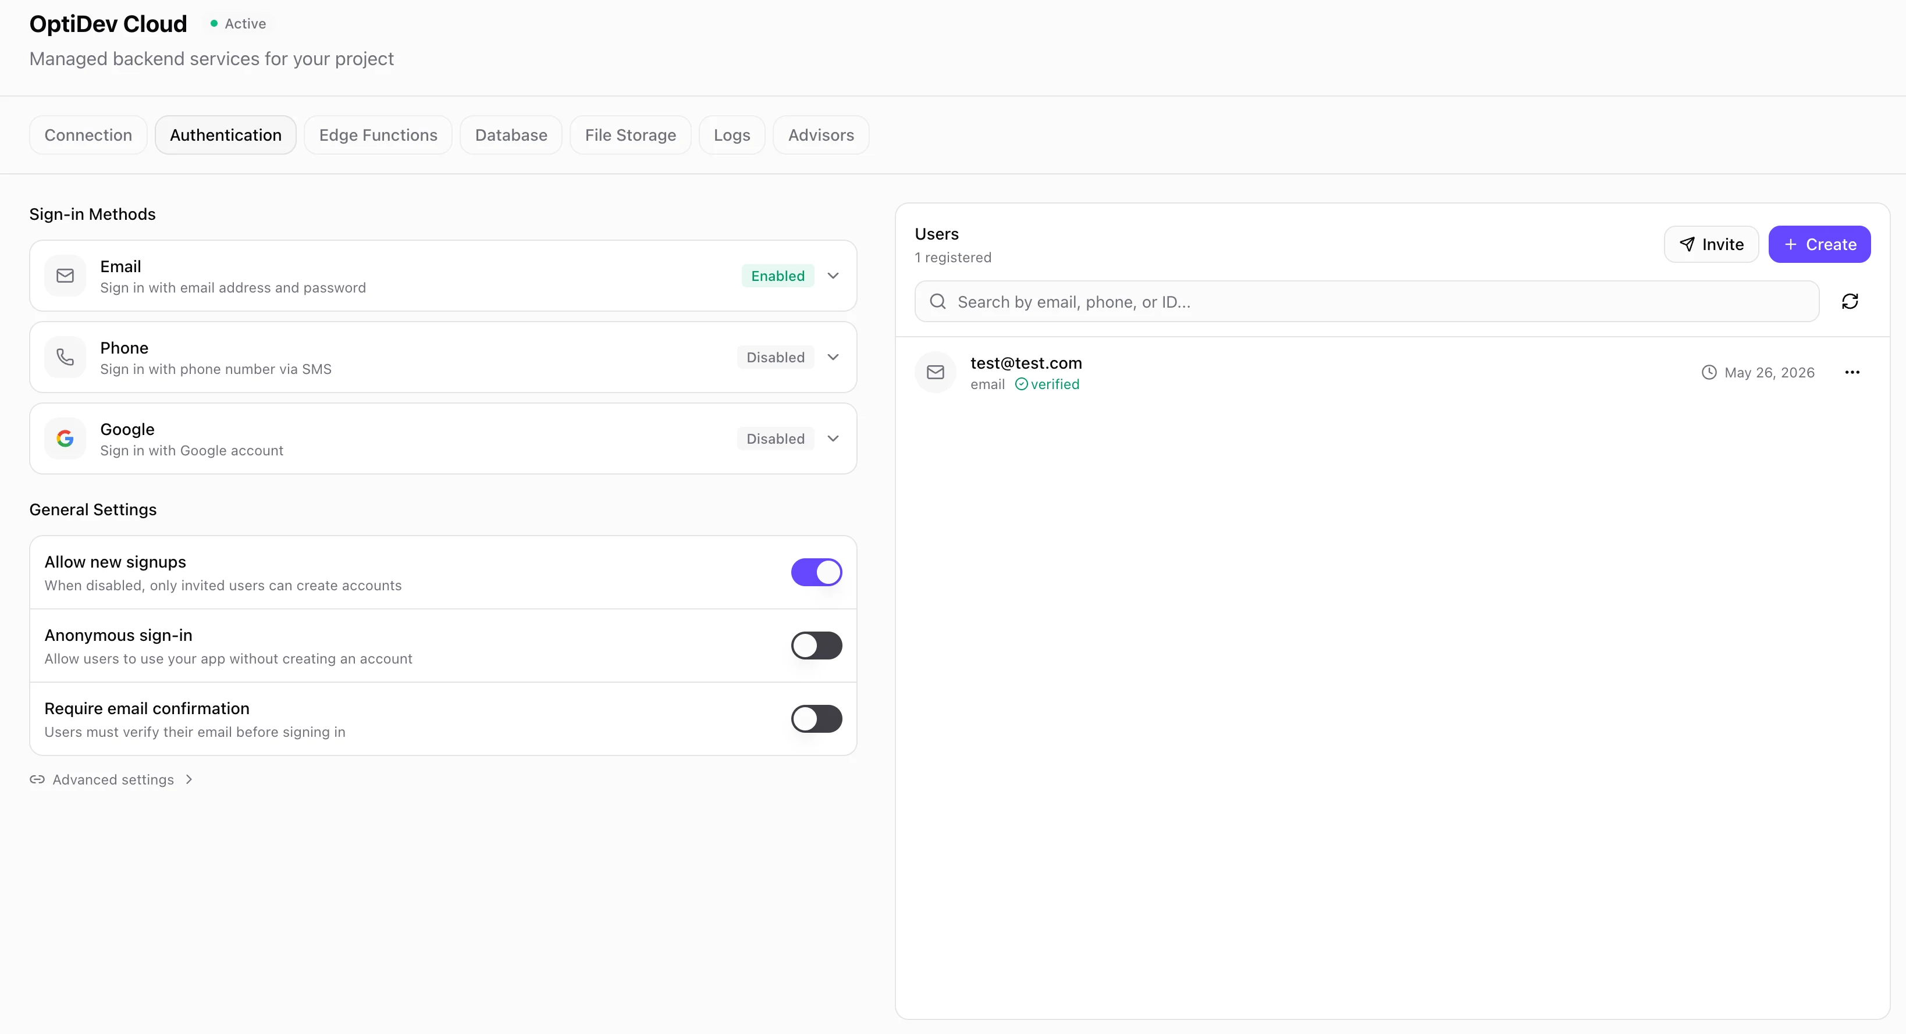Click the 'General Settings' heading
The image size is (1906, 1034).
(93, 509)
